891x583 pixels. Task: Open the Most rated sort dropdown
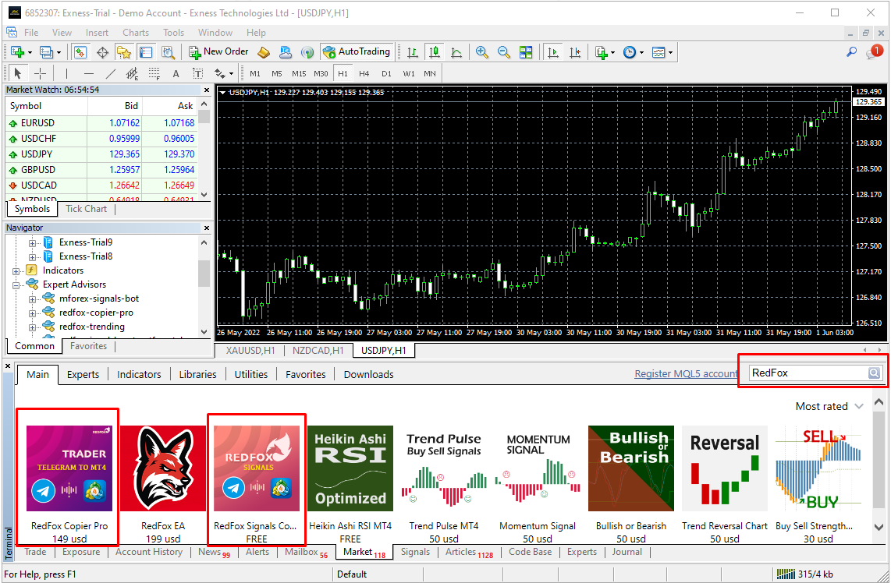tap(829, 406)
